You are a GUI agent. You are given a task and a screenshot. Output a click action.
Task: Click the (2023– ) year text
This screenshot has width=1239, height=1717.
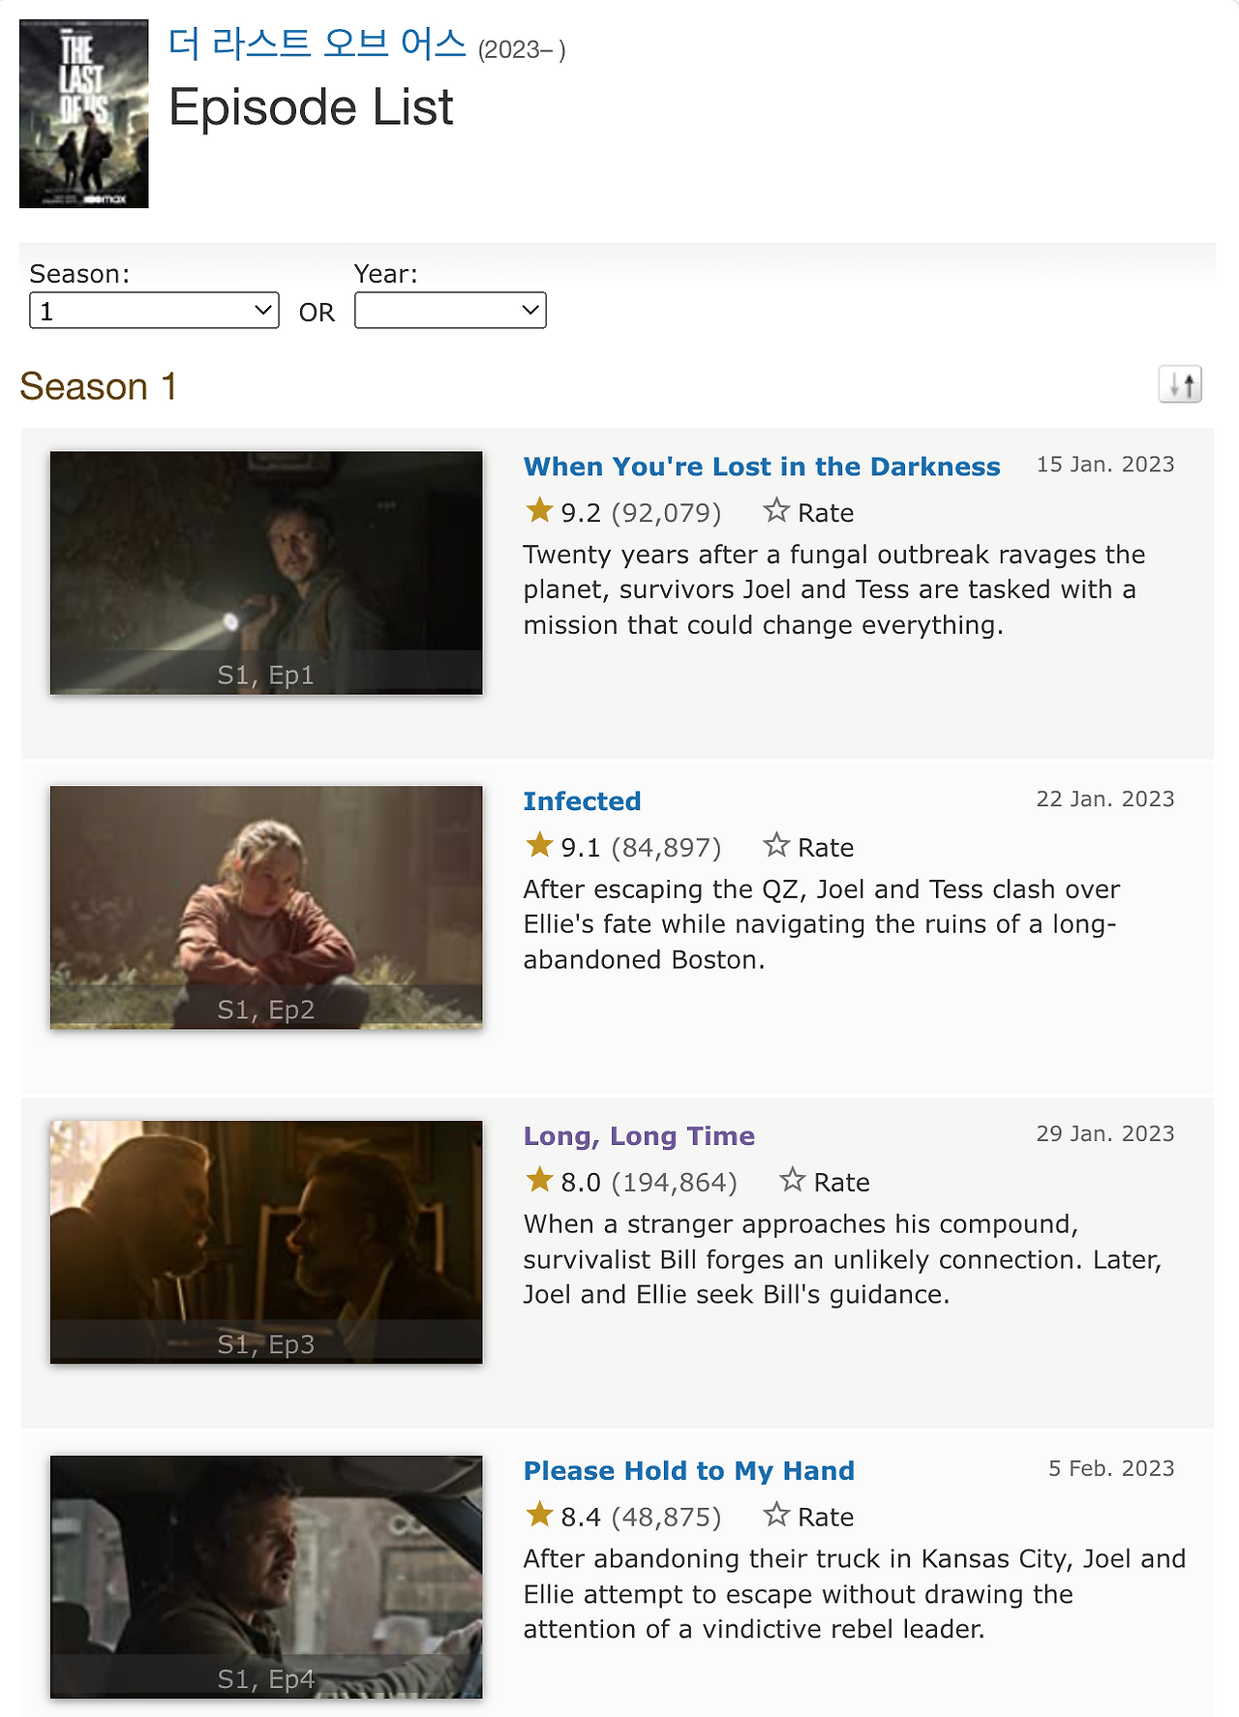pos(522,50)
